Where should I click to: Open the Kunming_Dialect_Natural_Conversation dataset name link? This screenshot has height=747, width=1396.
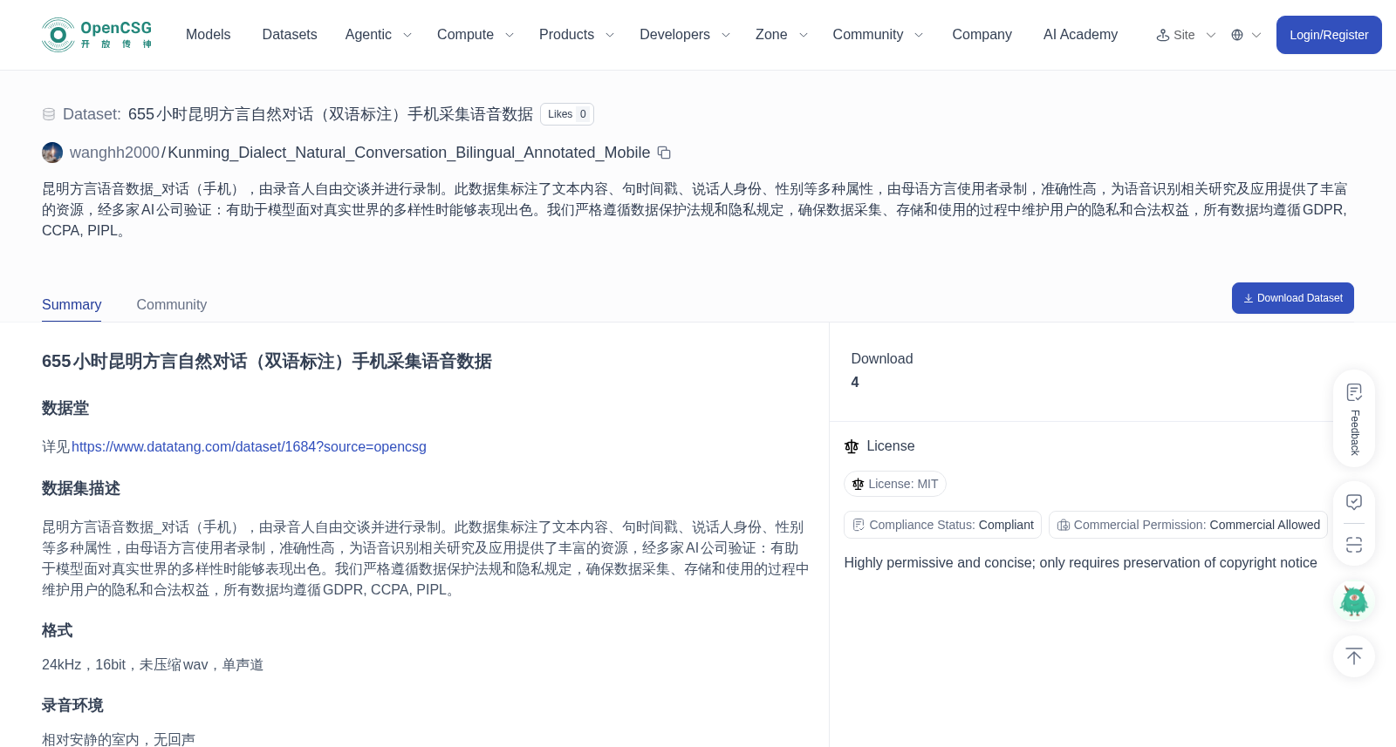pos(409,153)
